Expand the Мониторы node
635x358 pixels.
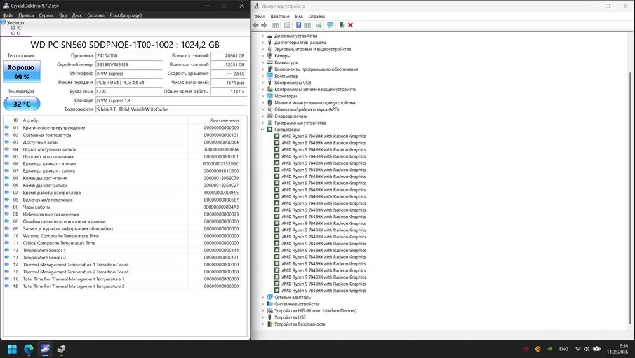[262, 96]
